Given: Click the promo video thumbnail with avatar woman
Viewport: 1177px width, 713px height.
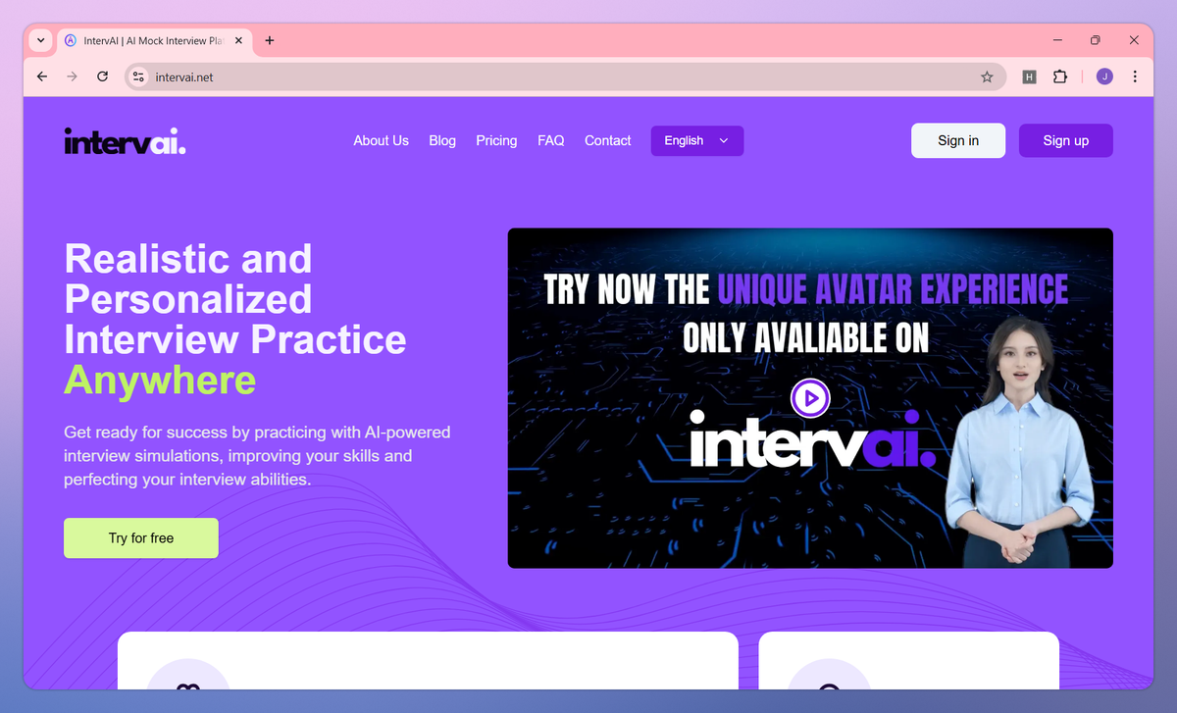Looking at the screenshot, I should (x=810, y=398).
